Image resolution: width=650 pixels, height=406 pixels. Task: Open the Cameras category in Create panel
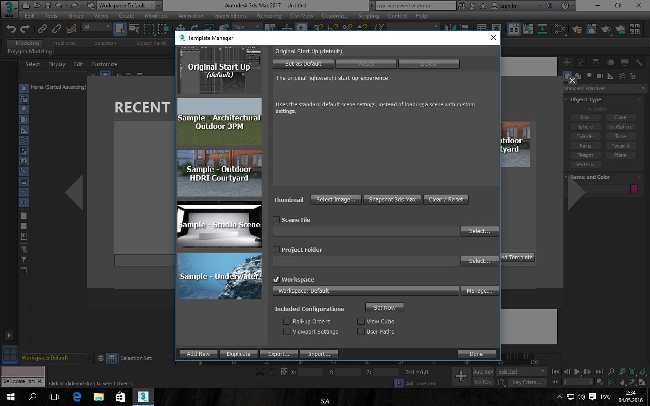coord(600,76)
